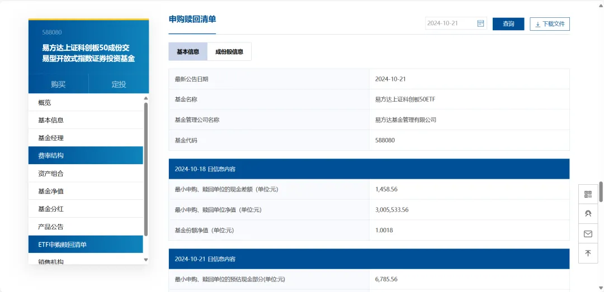Click the 1.0018 value
The height and width of the screenshot is (292, 604).
[384, 231]
